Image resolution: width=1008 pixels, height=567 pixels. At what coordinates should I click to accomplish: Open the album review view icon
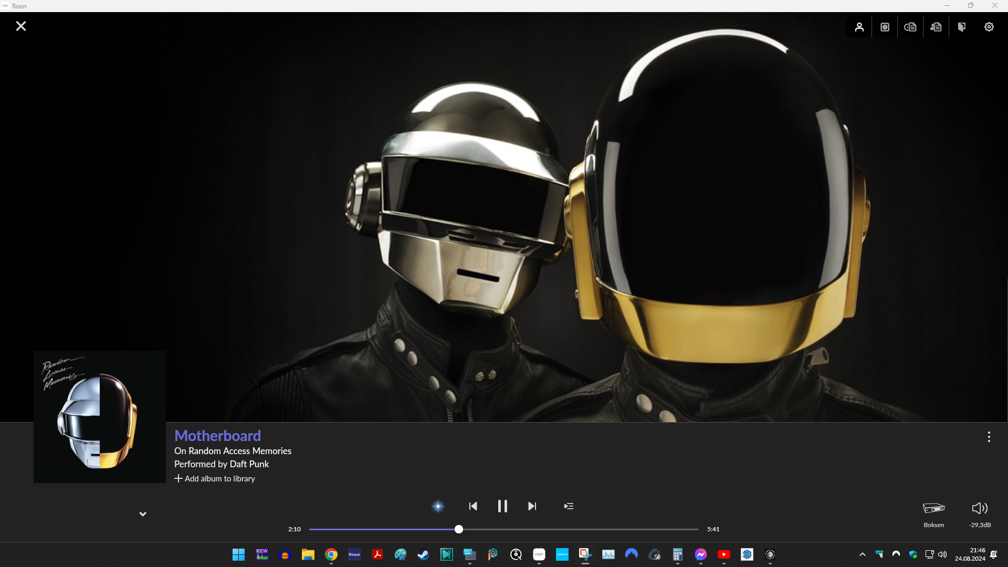910,27
